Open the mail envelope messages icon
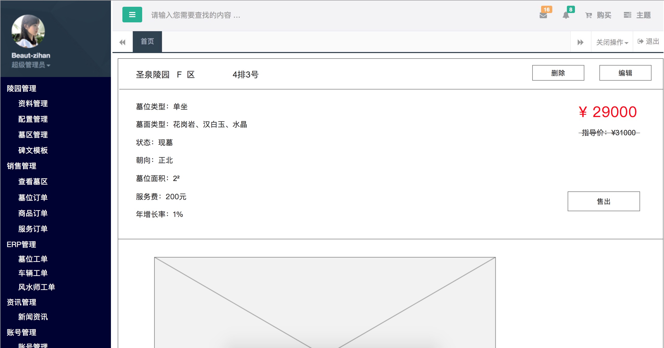664x348 pixels. (x=543, y=15)
